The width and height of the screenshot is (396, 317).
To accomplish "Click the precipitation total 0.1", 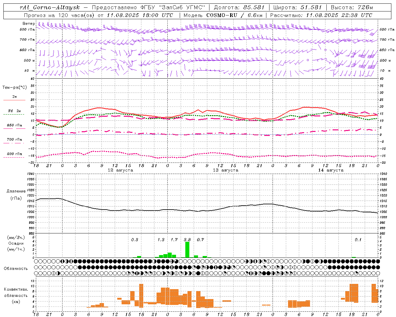I will click(358, 240).
